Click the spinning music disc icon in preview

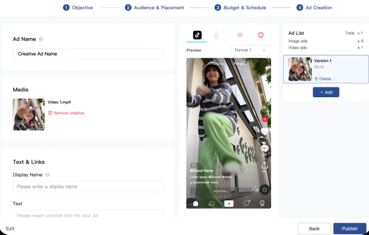(x=264, y=189)
